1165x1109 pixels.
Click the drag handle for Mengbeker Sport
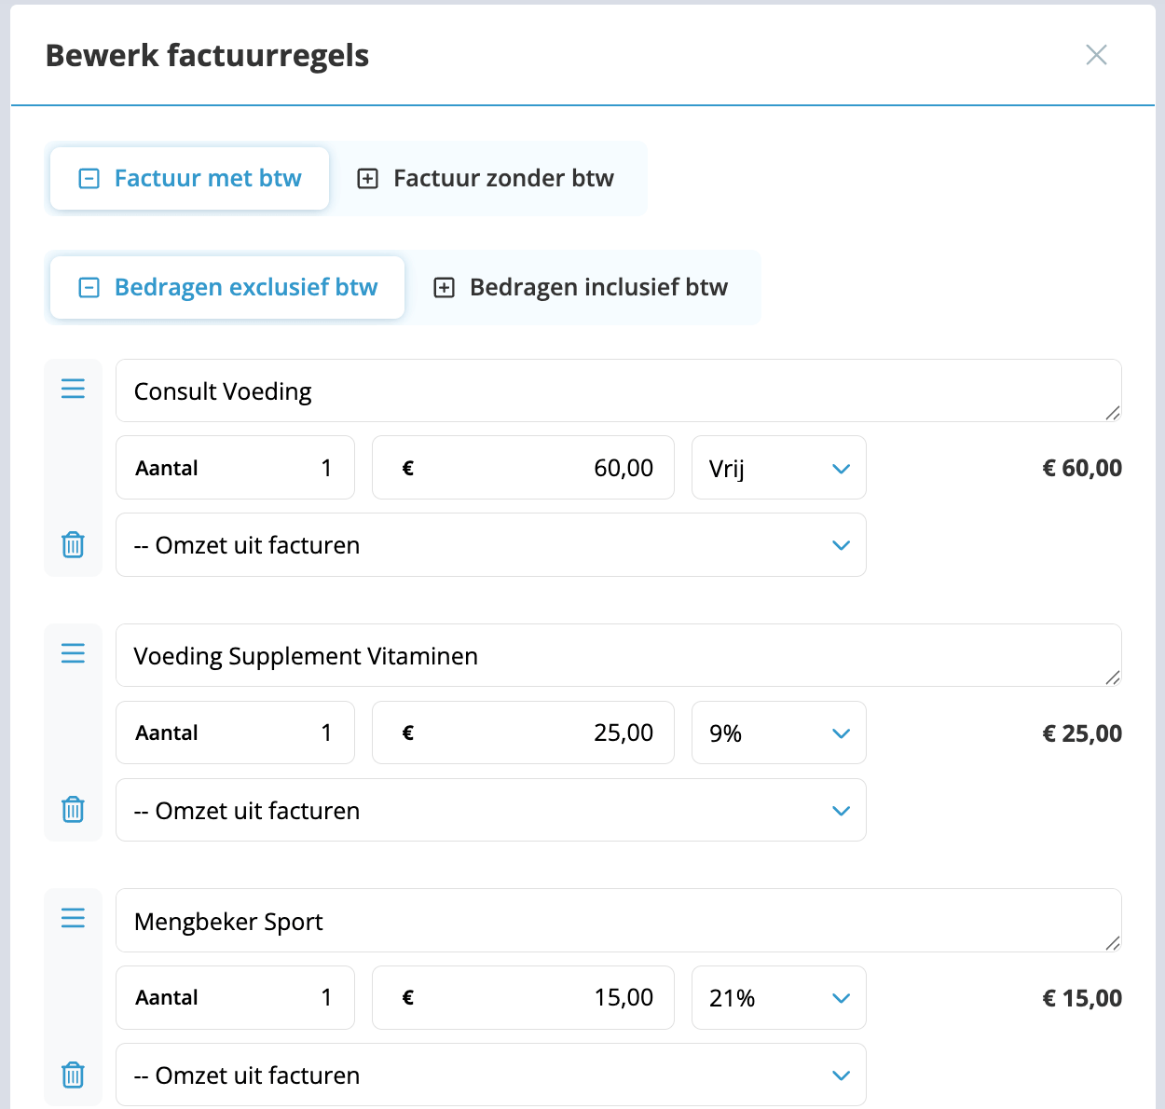point(73,918)
